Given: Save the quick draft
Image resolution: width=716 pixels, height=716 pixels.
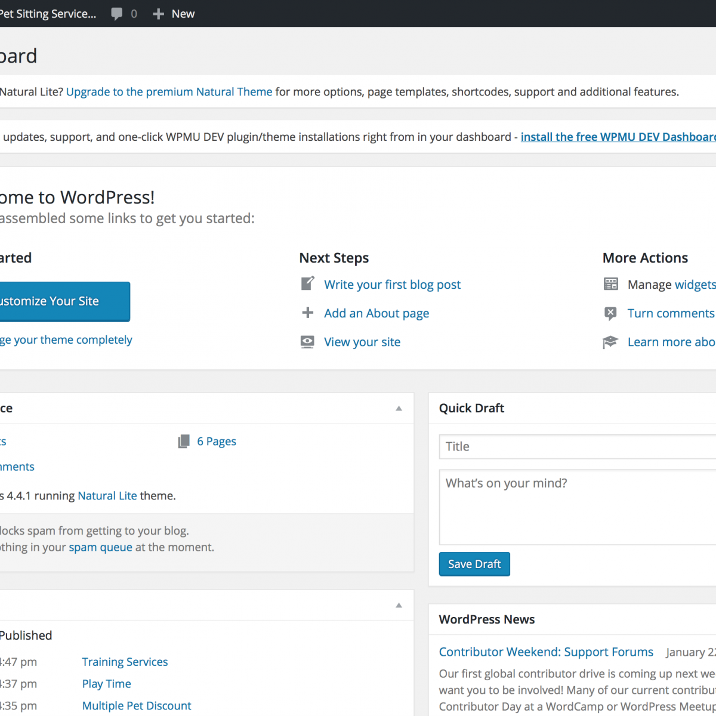Looking at the screenshot, I should click(474, 564).
